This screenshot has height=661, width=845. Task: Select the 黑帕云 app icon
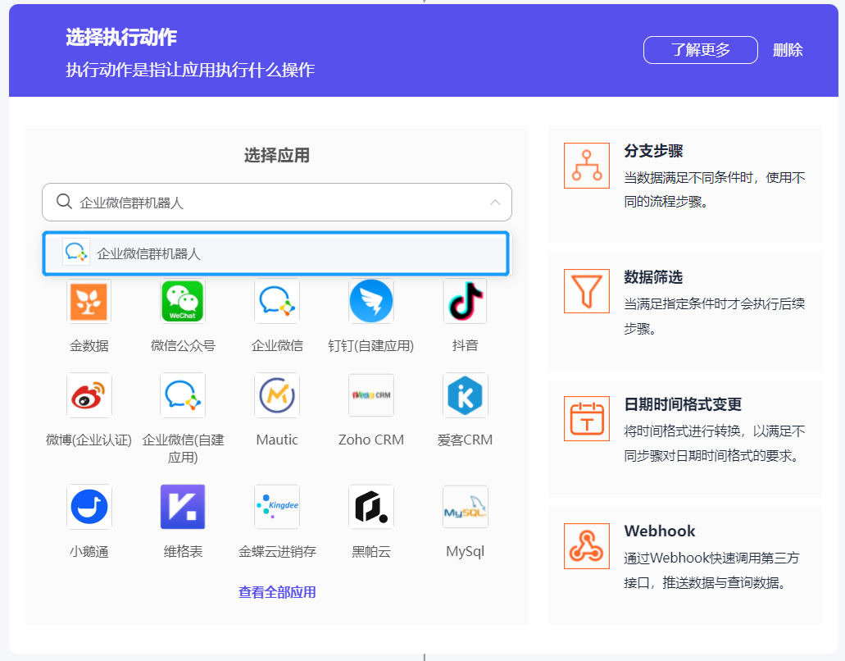tap(370, 507)
